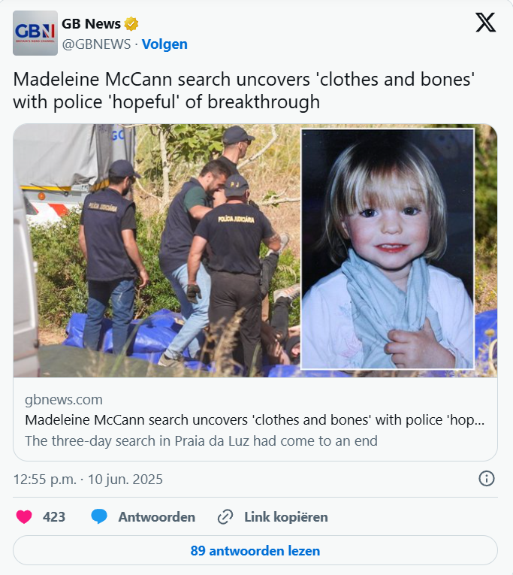
Task: Click the chain link icon
Action: click(225, 517)
